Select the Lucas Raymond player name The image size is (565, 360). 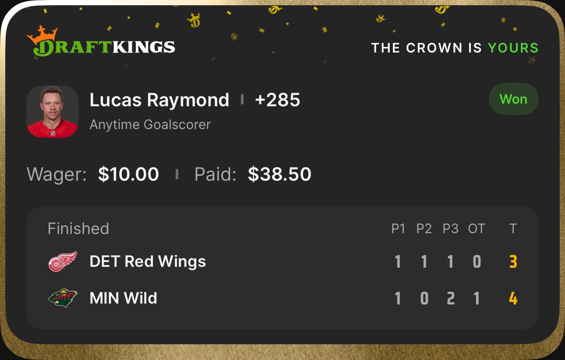[x=159, y=100]
